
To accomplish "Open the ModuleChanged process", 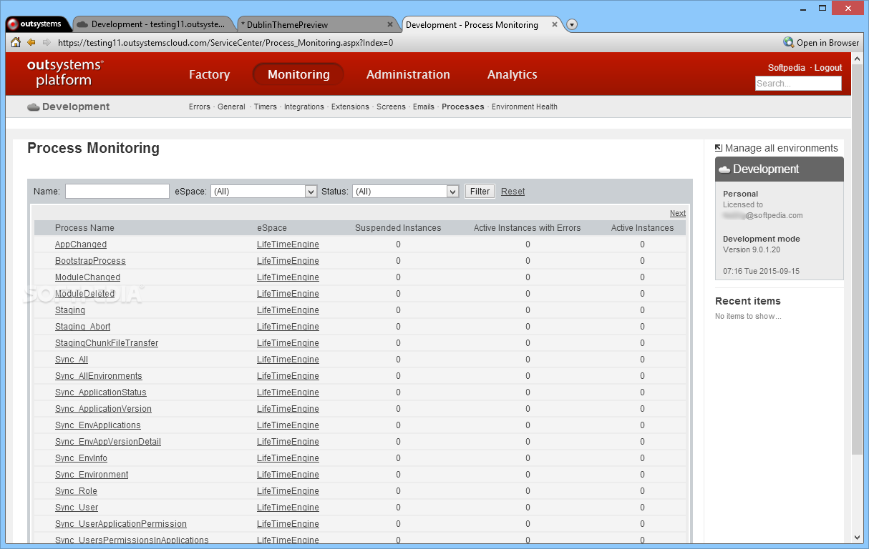I will point(87,277).
